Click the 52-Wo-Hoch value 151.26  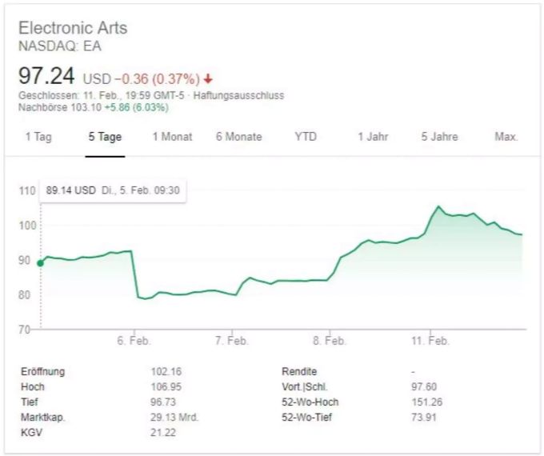click(x=426, y=402)
